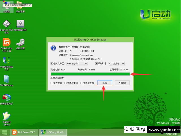Open 显示隐藏分区 desktop icon

point(20,25)
